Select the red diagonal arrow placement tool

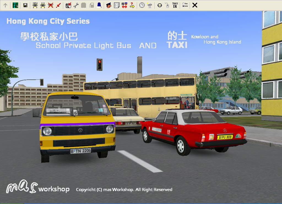58,5
